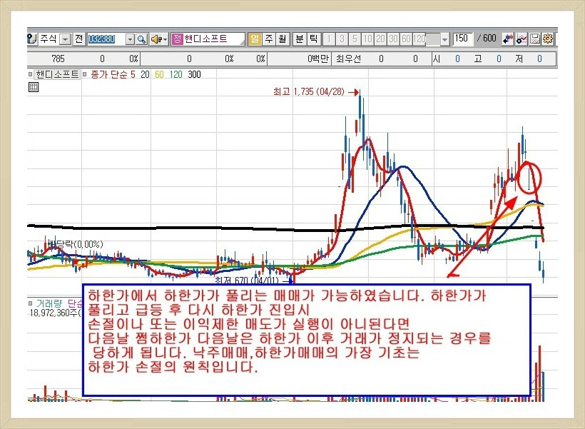Open chart settings gear icon
This screenshot has height=429, width=585.
(548, 39)
